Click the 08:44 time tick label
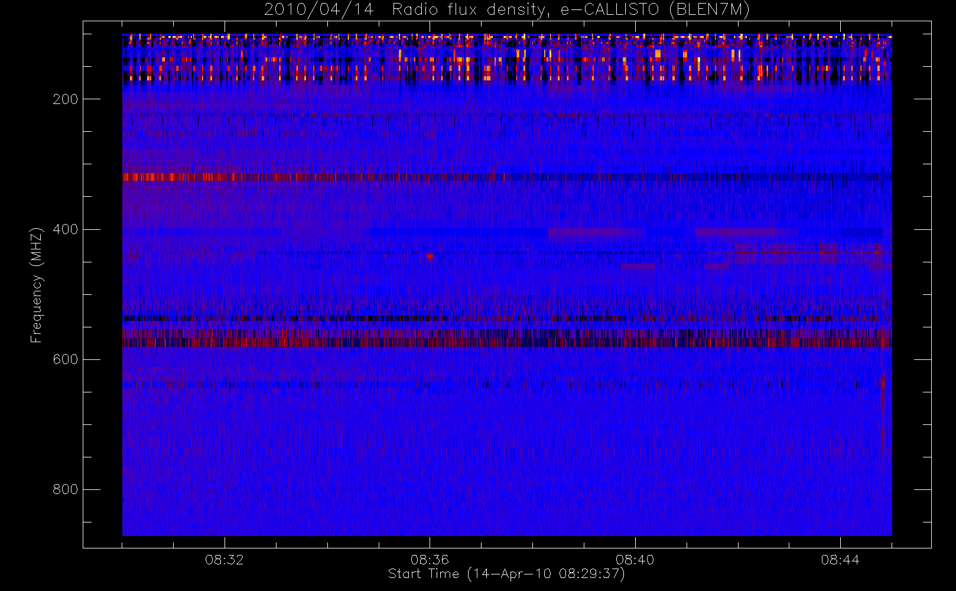Viewport: 956px width, 591px height. pyautogui.click(x=840, y=560)
